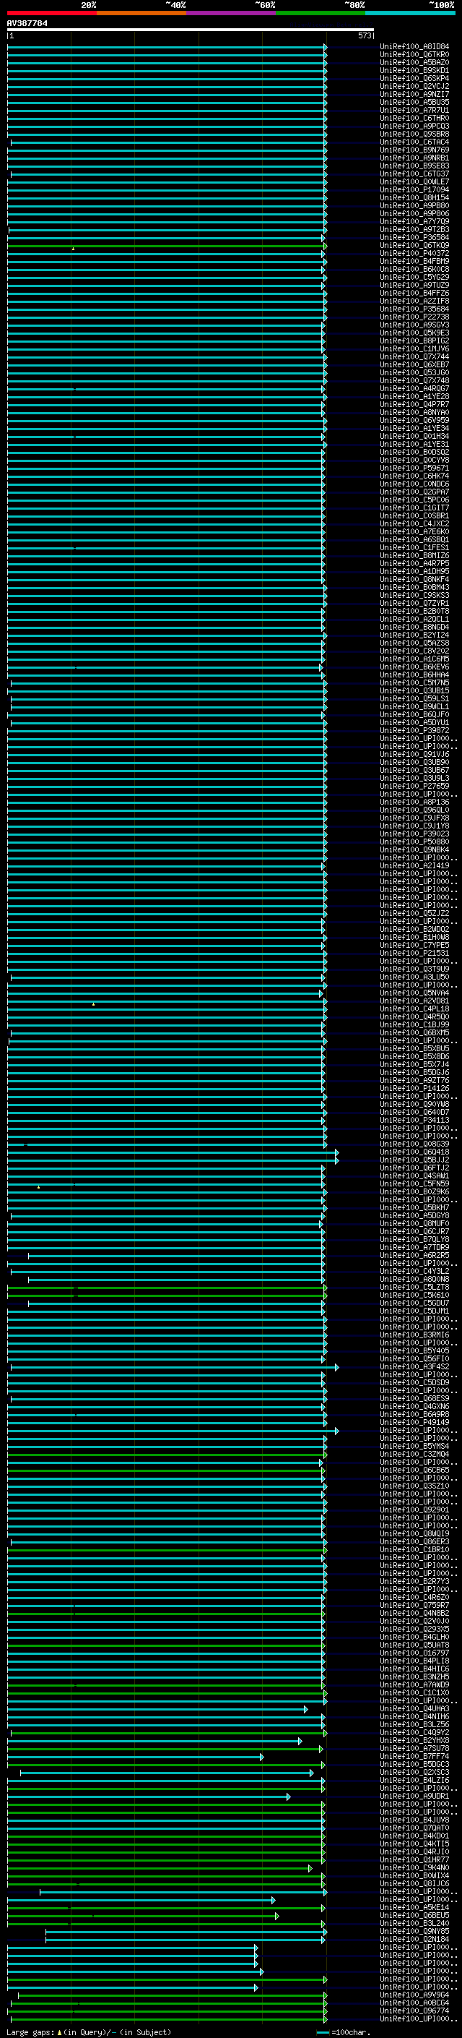Select hit label UniRef100_C6TAC4
Image resolution: width=462 pixels, height=2038 pixels.
click(414, 142)
